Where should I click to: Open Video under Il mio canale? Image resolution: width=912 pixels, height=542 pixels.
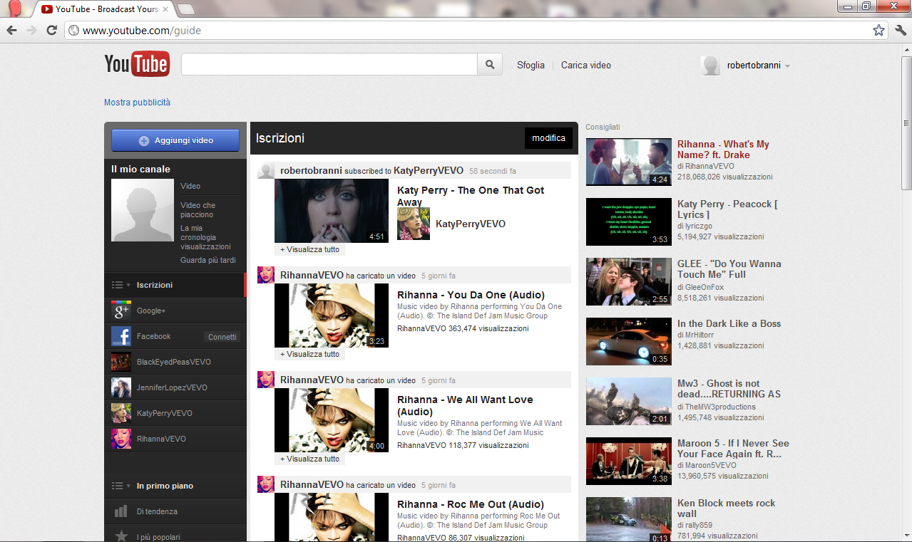click(190, 186)
